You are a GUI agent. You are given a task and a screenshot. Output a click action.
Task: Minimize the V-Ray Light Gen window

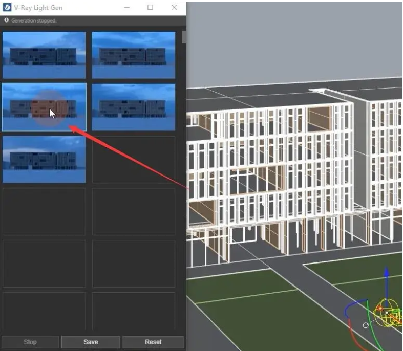point(126,8)
